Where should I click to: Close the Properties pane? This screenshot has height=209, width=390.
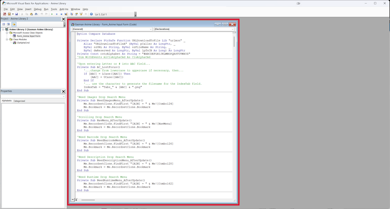64,91
